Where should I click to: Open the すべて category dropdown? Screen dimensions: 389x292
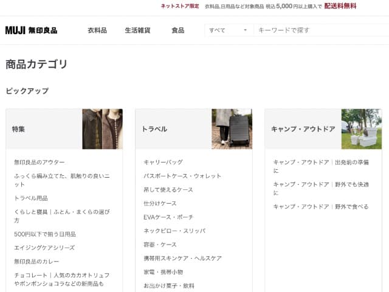(x=229, y=30)
